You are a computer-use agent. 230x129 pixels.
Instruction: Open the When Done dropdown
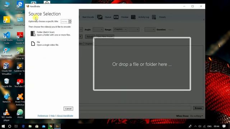tap(197, 116)
